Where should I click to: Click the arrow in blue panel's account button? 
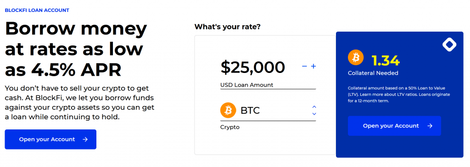pyautogui.click(x=430, y=126)
